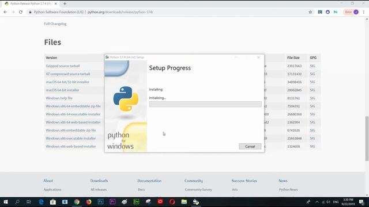Open footer Documentation link

click(149, 181)
